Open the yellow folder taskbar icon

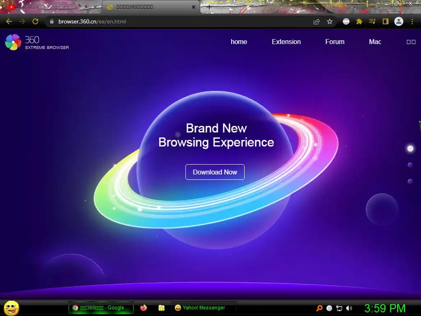pyautogui.click(x=161, y=308)
